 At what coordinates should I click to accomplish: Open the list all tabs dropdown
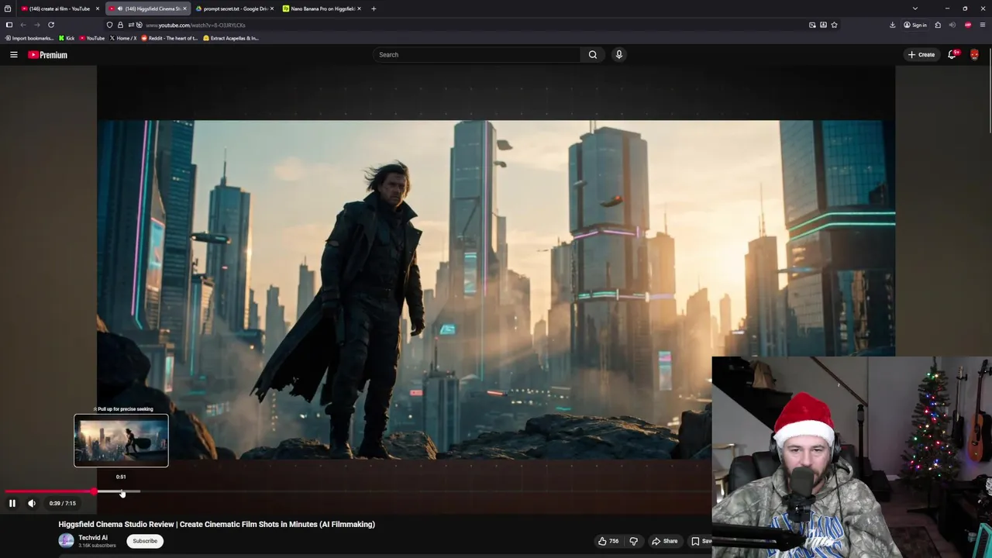[x=915, y=9]
